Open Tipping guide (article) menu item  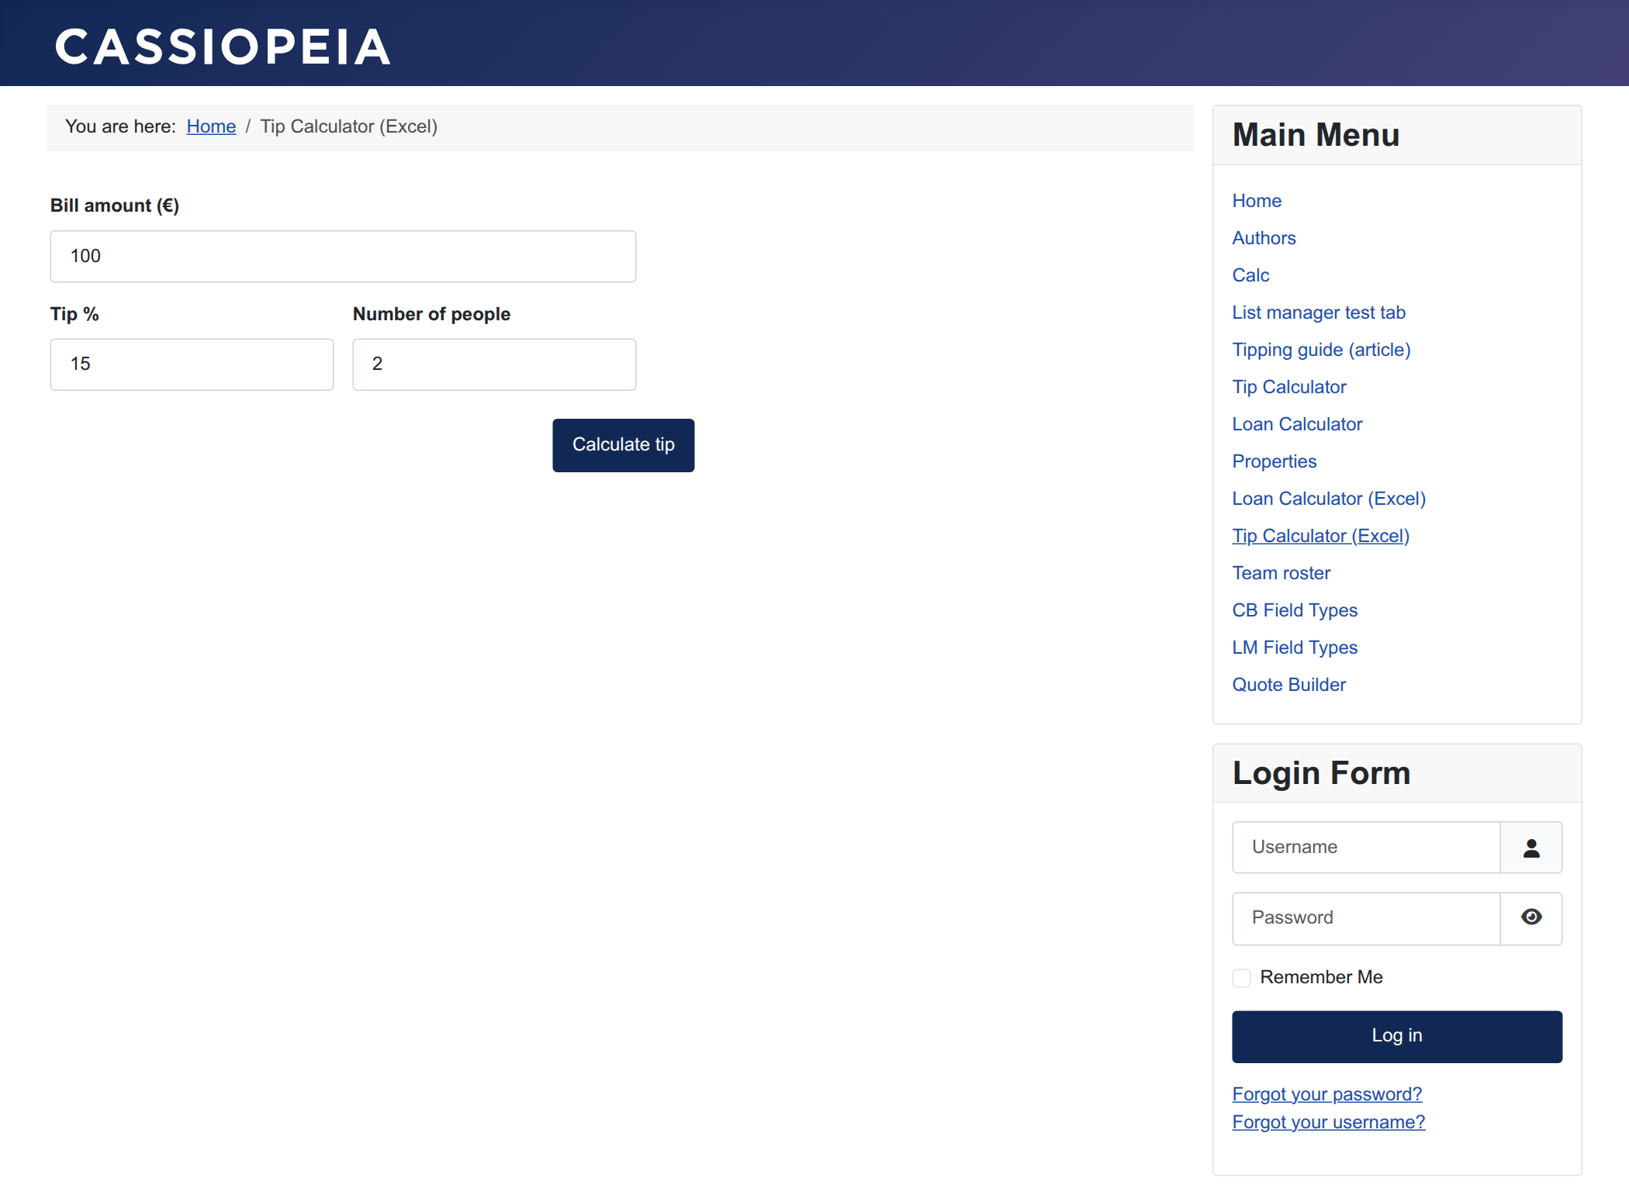coord(1321,350)
